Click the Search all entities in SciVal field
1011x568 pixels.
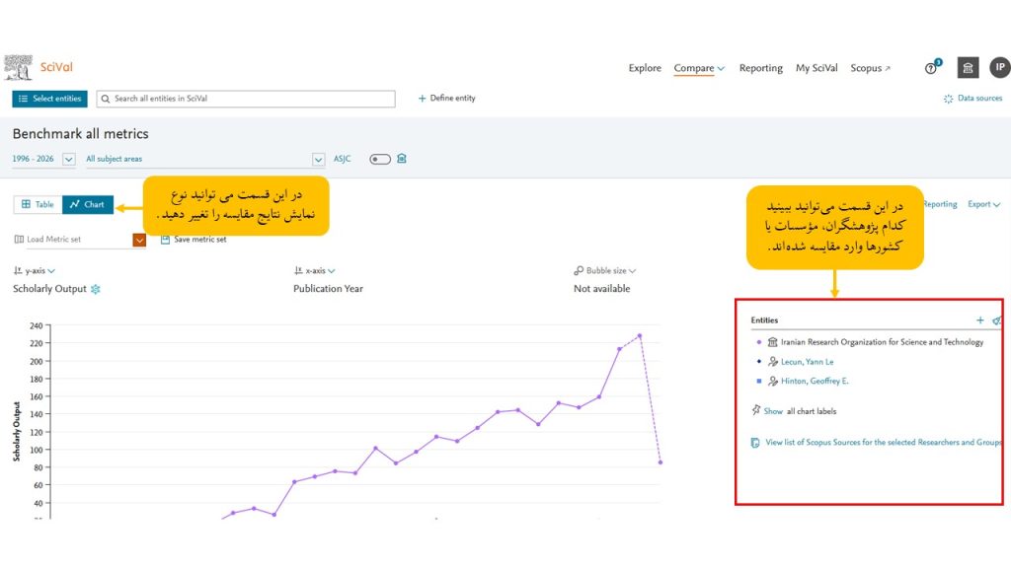pyautogui.click(x=246, y=99)
